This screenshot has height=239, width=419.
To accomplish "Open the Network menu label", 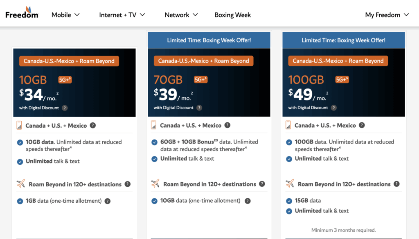I will click(x=177, y=15).
